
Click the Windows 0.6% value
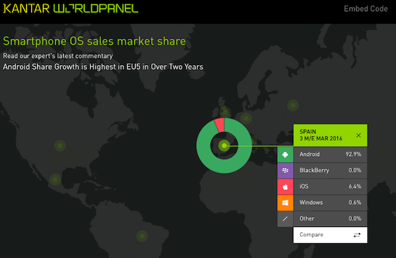pyautogui.click(x=355, y=203)
